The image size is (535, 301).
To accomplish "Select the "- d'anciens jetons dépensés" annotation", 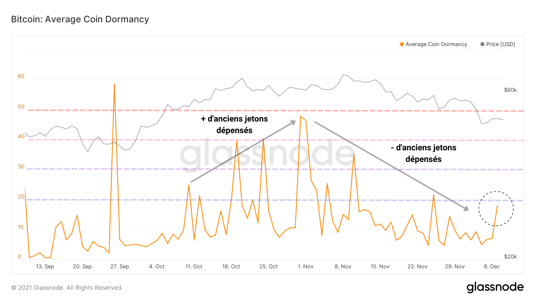I will coord(424,153).
